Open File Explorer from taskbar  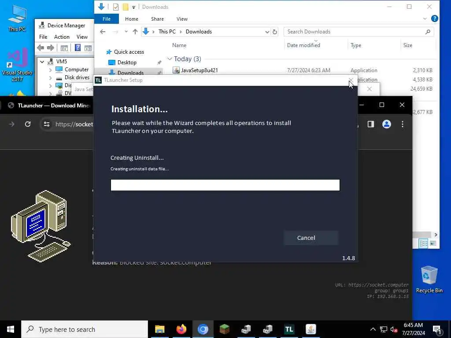click(x=159, y=329)
